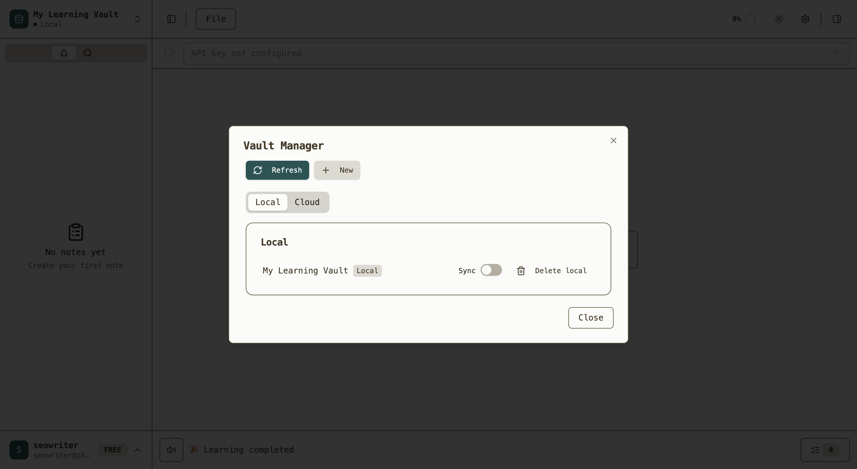Enable Sync for My Learning Vault
This screenshot has height=469, width=857.
(x=491, y=270)
